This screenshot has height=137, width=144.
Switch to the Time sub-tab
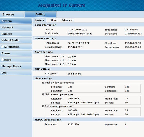tap(53, 20)
